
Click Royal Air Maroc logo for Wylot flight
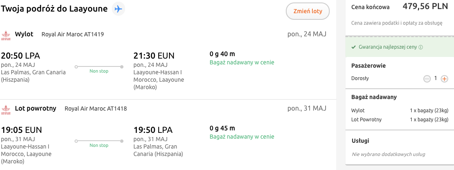tap(6, 35)
